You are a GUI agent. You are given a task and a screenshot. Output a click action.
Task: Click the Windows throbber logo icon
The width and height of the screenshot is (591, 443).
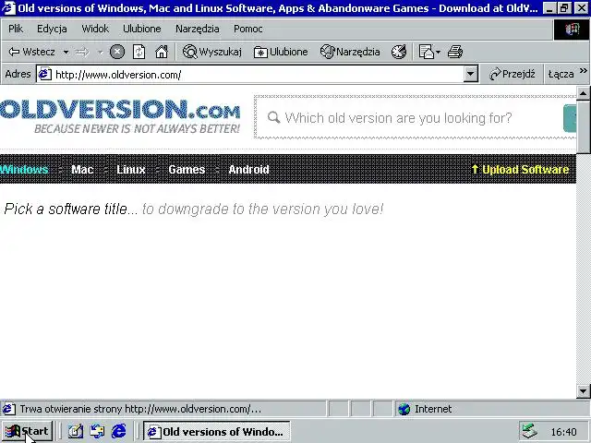click(571, 29)
